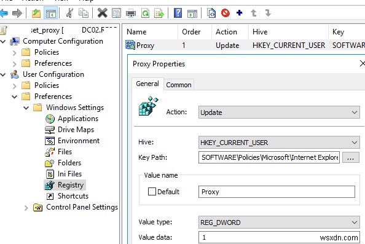Viewport: 365px width, 244px height.
Task: Open the Action dropdown showing Update
Action: coord(279,112)
